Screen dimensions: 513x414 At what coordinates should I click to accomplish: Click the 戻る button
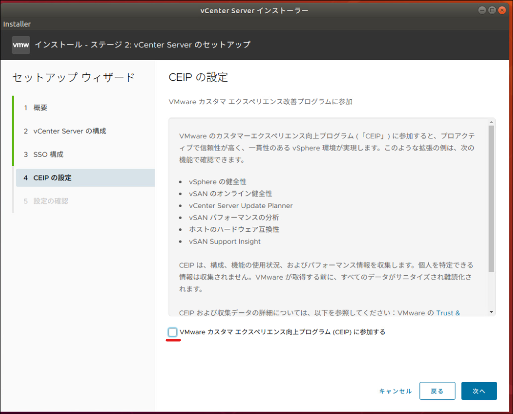pos(437,391)
